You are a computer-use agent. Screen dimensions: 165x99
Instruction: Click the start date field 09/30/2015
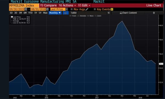pyautogui.click(x=17, y=9)
